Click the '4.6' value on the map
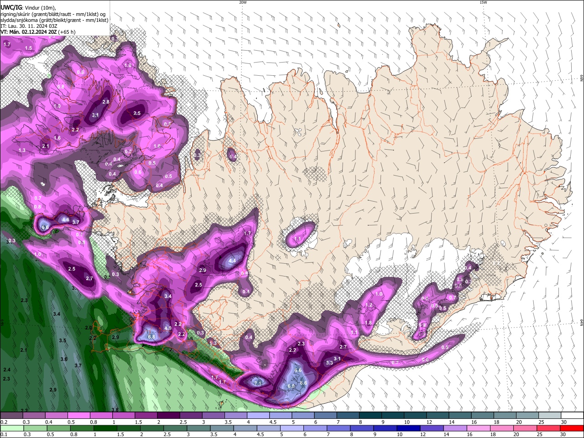584x438 pixels. click(65, 219)
